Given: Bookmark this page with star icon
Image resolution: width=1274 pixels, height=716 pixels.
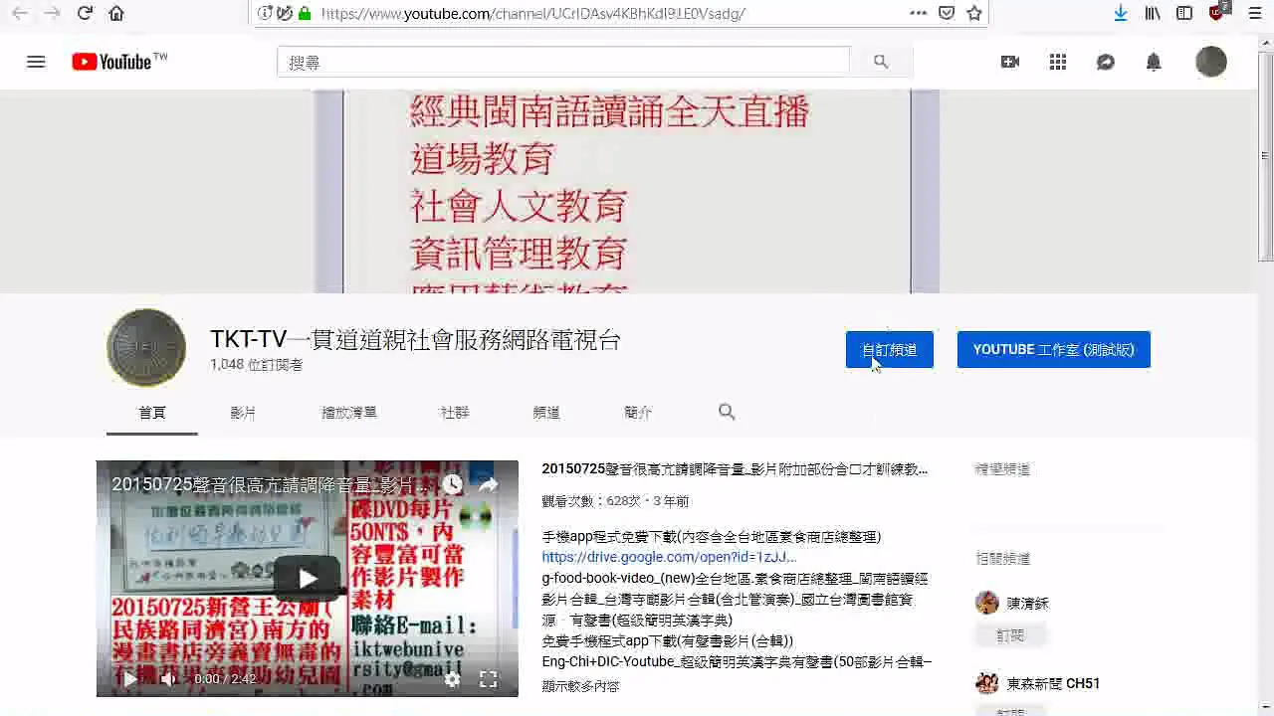Looking at the screenshot, I should click(974, 13).
